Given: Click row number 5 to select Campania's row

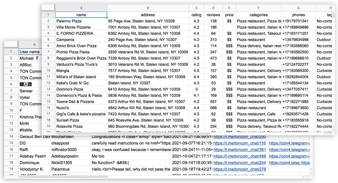Looking at the screenshot, I should click(x=48, y=39).
